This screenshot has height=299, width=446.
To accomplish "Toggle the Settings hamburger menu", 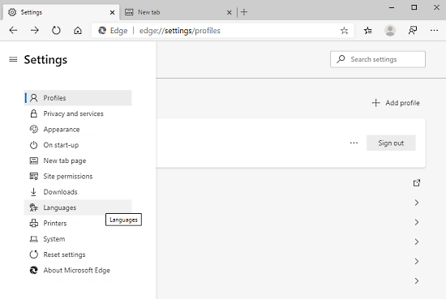I will coord(13,59).
